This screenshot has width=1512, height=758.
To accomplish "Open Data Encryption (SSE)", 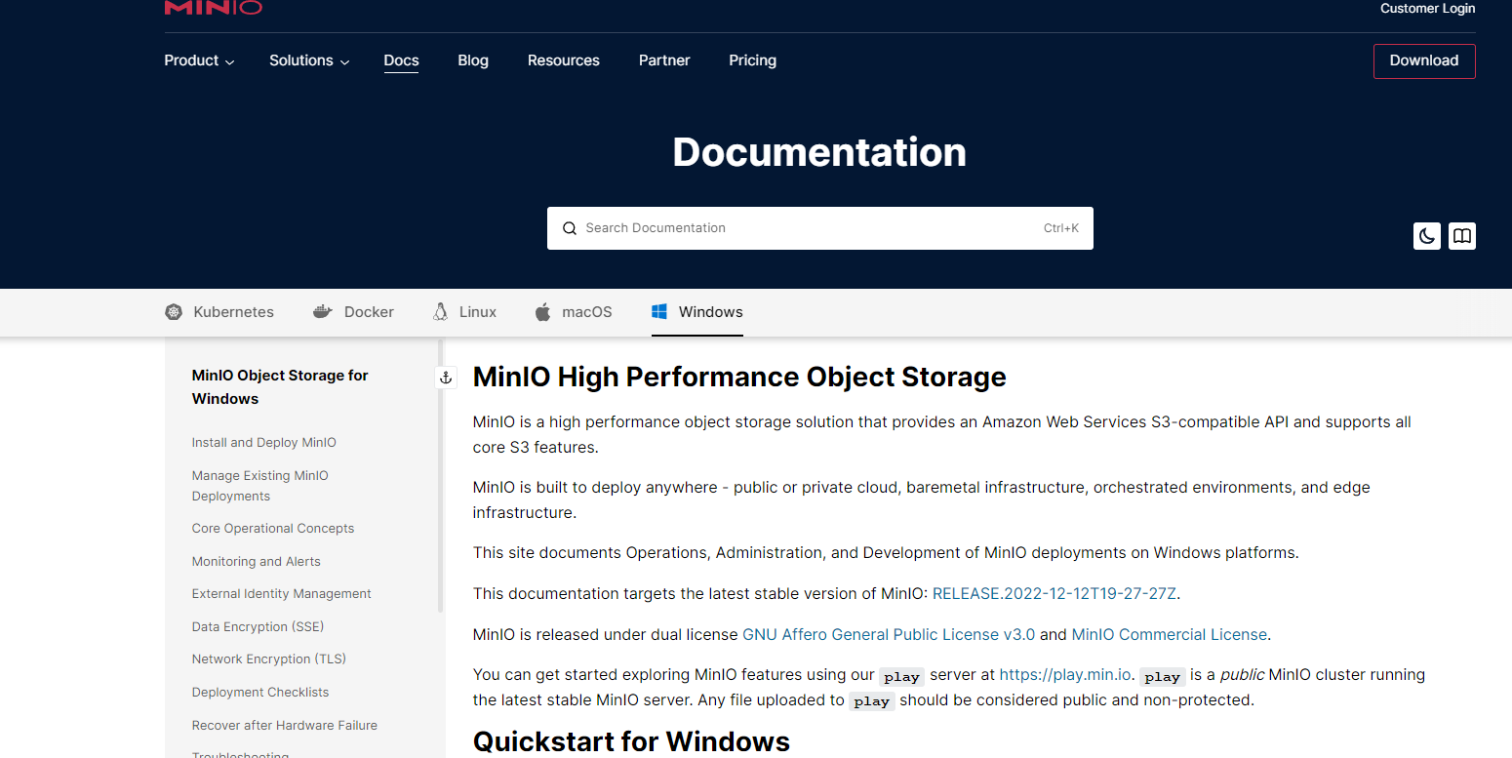I will pos(258,627).
